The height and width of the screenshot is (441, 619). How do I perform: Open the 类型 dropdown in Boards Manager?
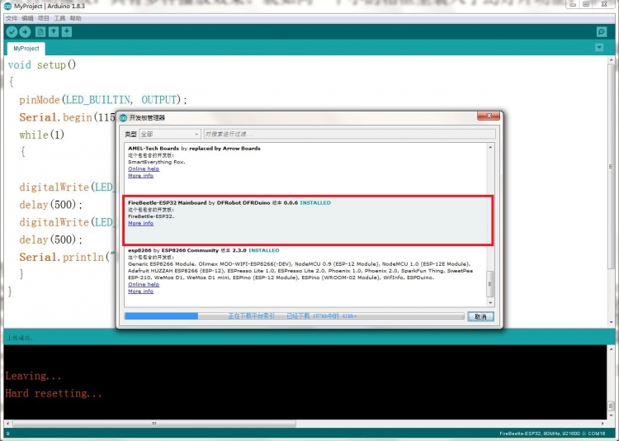[x=170, y=135]
